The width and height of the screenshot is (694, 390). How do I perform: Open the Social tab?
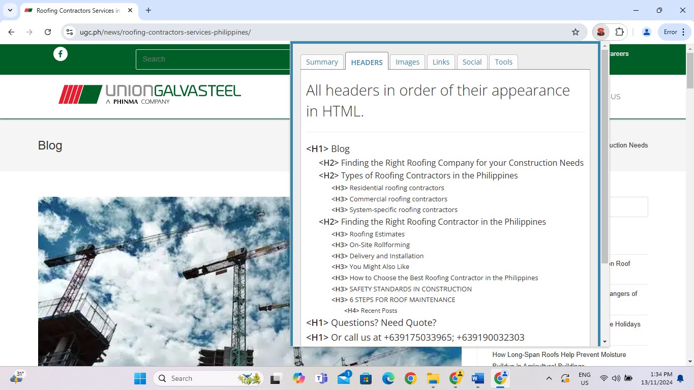click(x=472, y=62)
